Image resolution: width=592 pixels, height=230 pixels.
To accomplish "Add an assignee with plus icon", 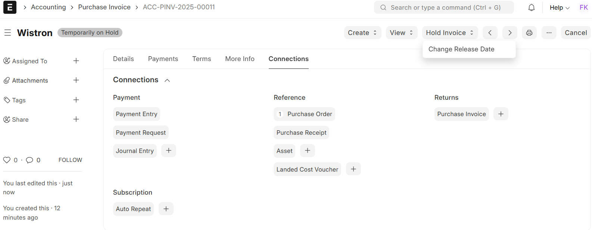I will click(76, 61).
